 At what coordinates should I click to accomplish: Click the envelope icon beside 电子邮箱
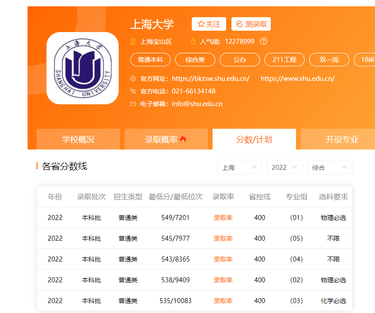coord(133,104)
